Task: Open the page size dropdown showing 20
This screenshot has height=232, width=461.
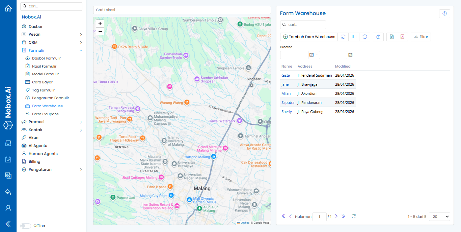Action: (439, 217)
